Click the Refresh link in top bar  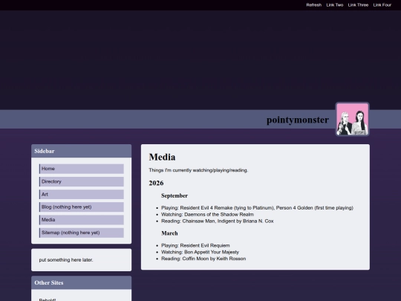pyautogui.click(x=314, y=5)
